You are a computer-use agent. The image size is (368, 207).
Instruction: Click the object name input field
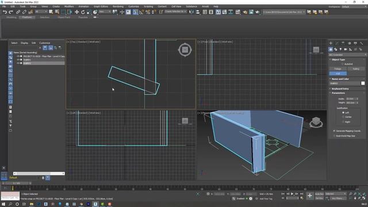[345, 83]
